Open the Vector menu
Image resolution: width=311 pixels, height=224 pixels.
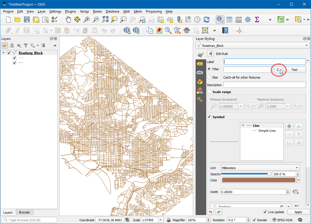84,11
